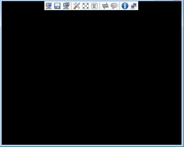Screen dimensions: 184x147
Task: Toggle full-screen mode with the arrows icon
Action: click(85, 6)
